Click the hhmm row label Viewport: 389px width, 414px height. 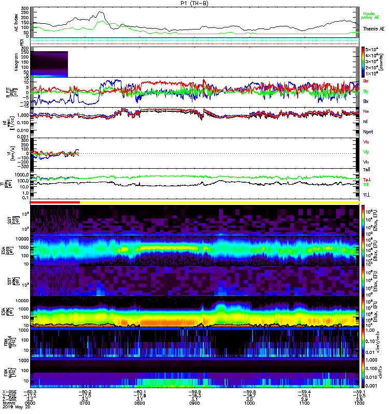click(8, 403)
